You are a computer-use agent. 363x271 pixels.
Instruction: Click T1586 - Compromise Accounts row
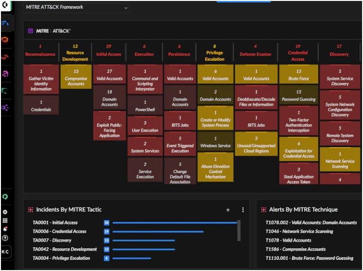point(296,249)
